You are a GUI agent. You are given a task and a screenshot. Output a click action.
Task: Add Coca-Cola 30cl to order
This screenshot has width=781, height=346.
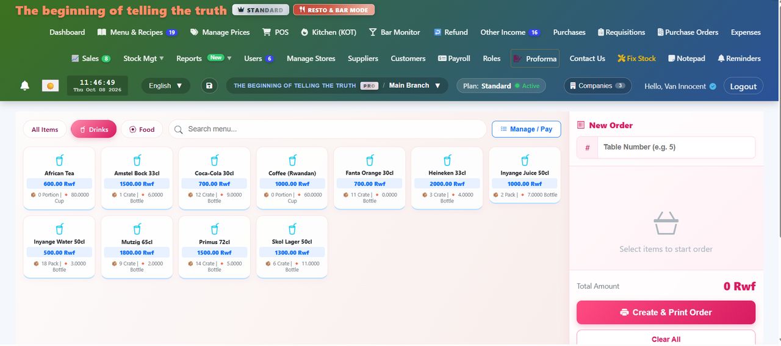click(214, 178)
